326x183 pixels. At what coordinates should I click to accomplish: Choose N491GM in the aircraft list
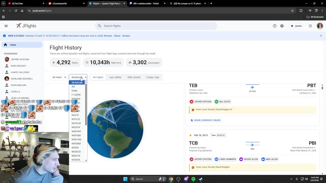point(77,140)
